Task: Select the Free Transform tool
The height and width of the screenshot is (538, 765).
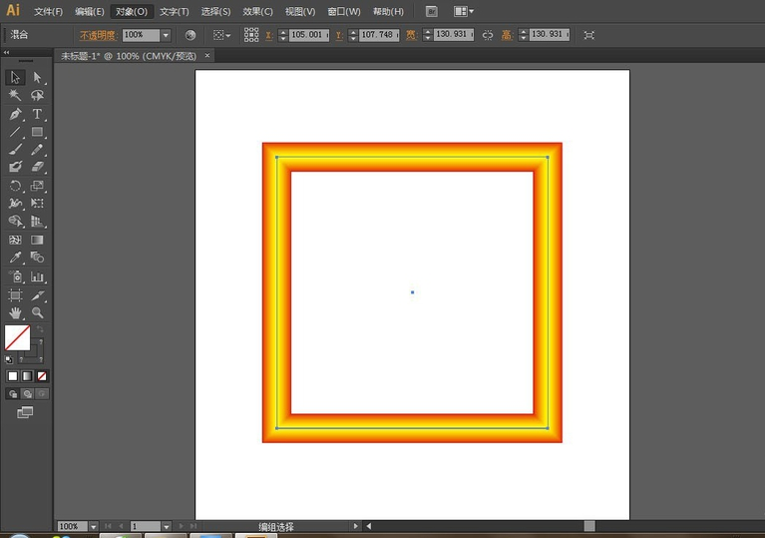Action: 37,203
